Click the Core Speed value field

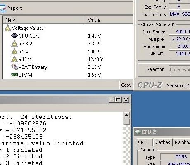click(179, 31)
